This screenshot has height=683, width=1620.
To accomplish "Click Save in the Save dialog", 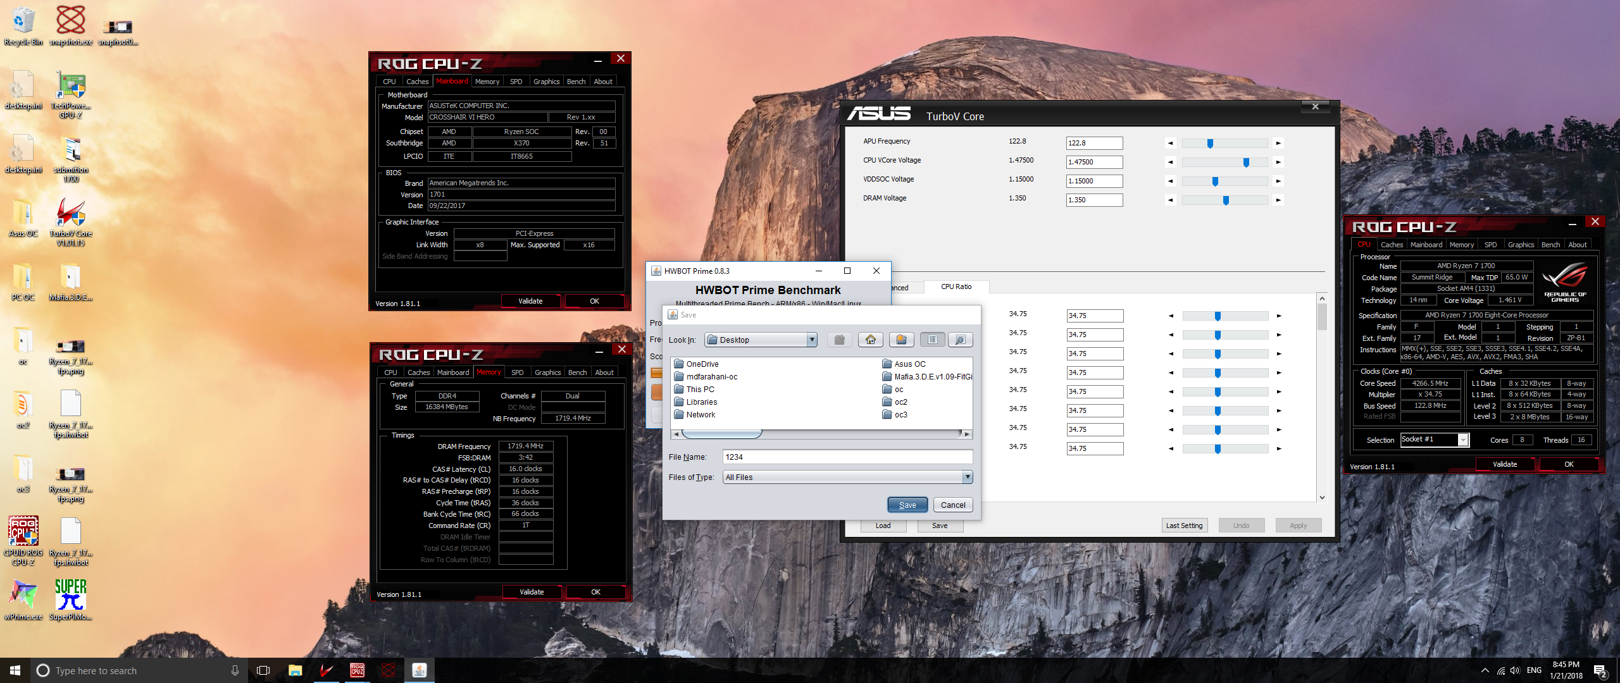I will 907,505.
